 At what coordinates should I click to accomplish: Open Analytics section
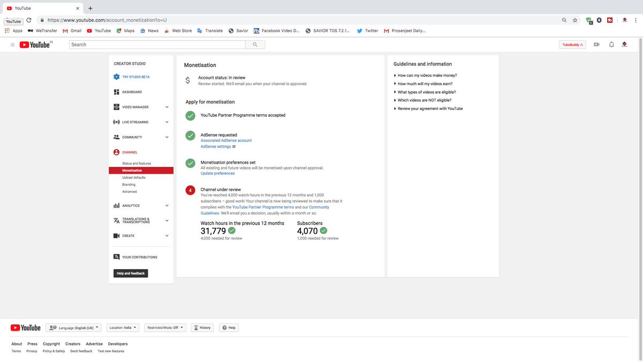tap(131, 206)
